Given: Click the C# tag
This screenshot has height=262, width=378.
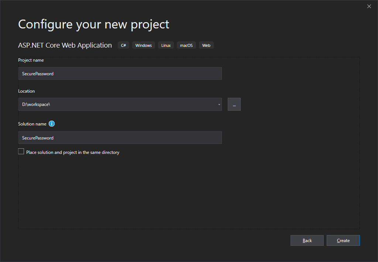Looking at the screenshot, I should pos(123,45).
